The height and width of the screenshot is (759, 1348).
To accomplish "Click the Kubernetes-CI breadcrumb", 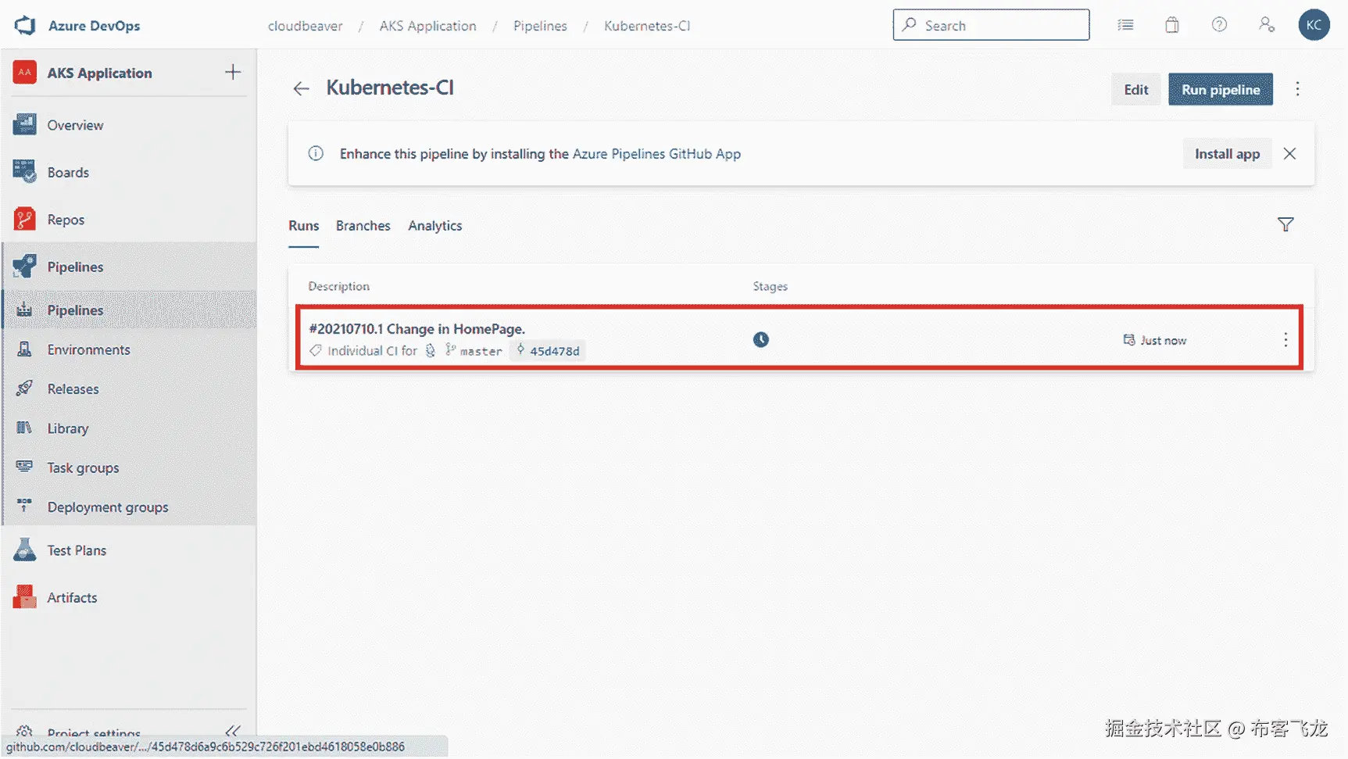I will pyautogui.click(x=647, y=26).
